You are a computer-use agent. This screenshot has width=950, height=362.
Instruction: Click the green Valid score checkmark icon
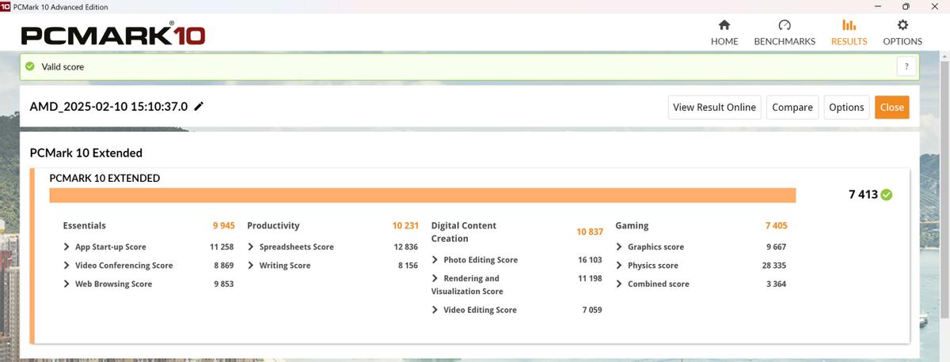pyautogui.click(x=30, y=66)
